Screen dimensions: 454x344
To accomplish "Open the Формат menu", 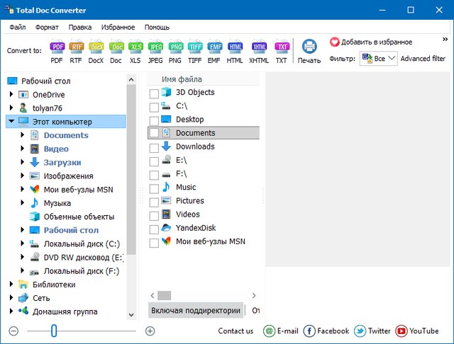I will pyautogui.click(x=47, y=27).
